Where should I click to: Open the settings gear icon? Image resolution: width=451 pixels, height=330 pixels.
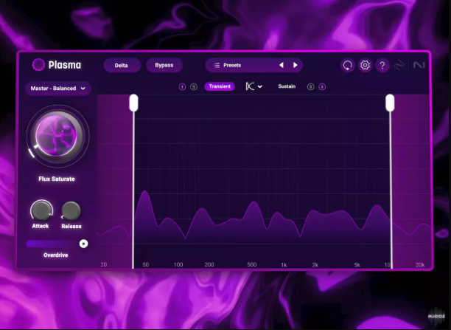[365, 65]
